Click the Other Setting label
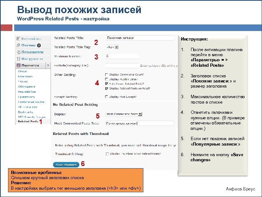 pos(65,75)
